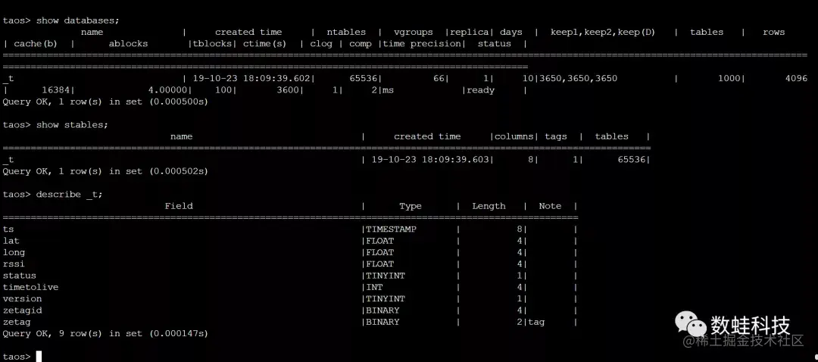Select the ablocks value '4.00000'
818x362 pixels.
167,90
